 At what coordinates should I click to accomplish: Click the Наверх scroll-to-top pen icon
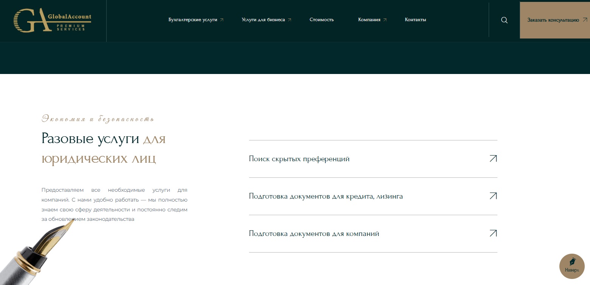(572, 262)
